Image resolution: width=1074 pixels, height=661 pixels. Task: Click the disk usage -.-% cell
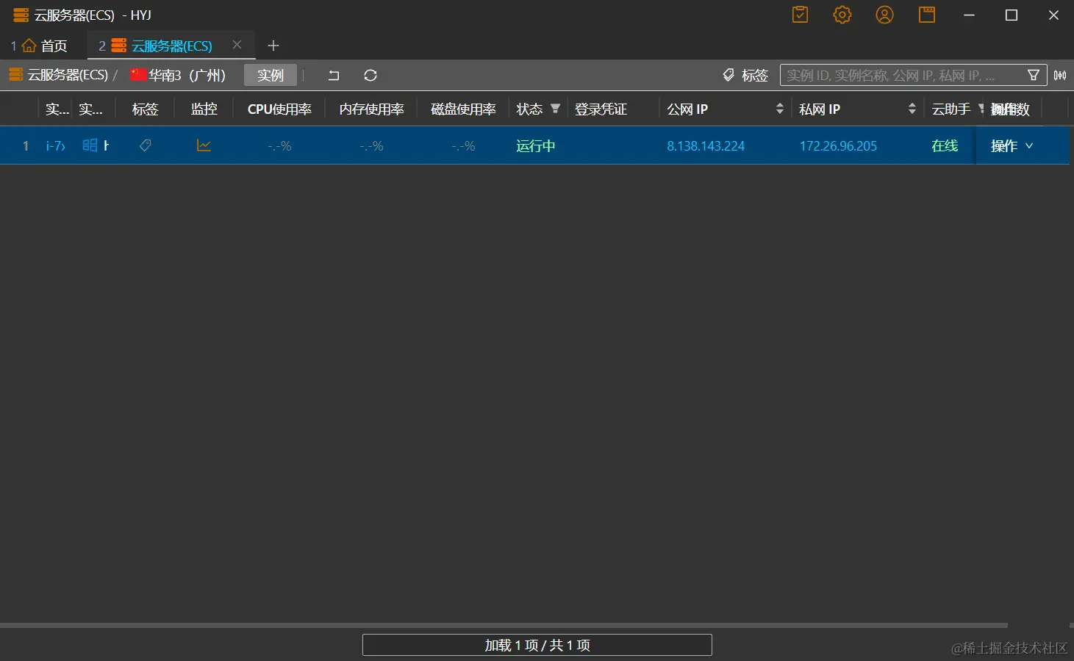(x=463, y=146)
